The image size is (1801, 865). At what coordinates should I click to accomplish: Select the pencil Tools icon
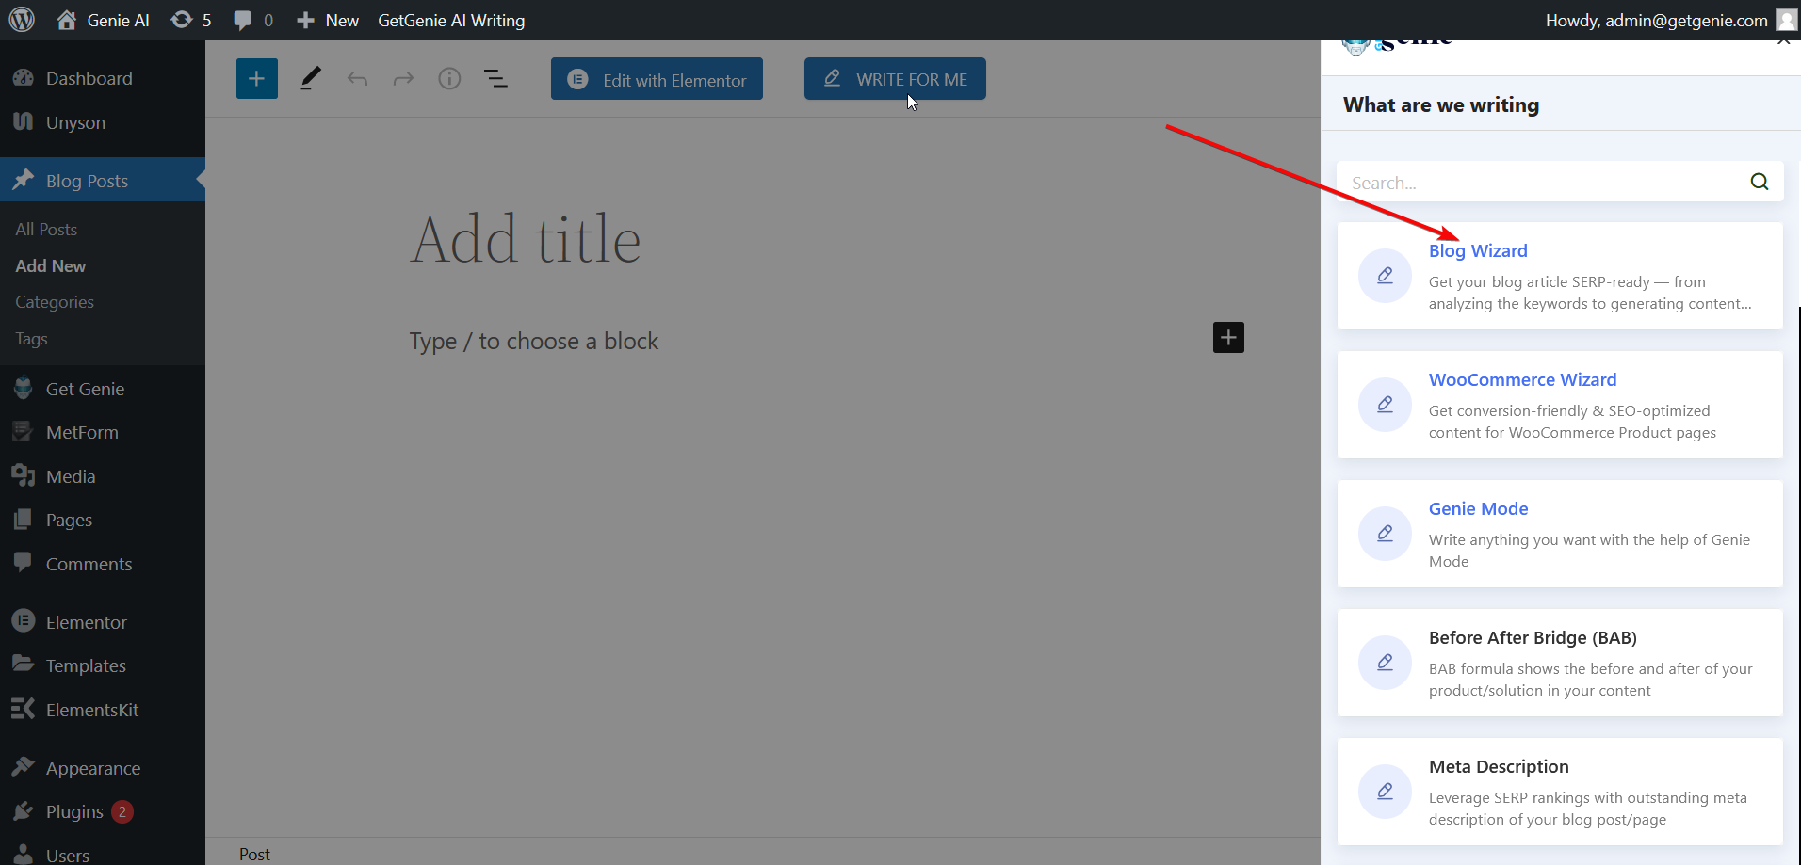pyautogui.click(x=311, y=78)
